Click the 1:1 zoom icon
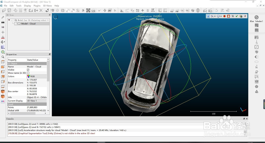265x143 pixels. click(x=3, y=27)
